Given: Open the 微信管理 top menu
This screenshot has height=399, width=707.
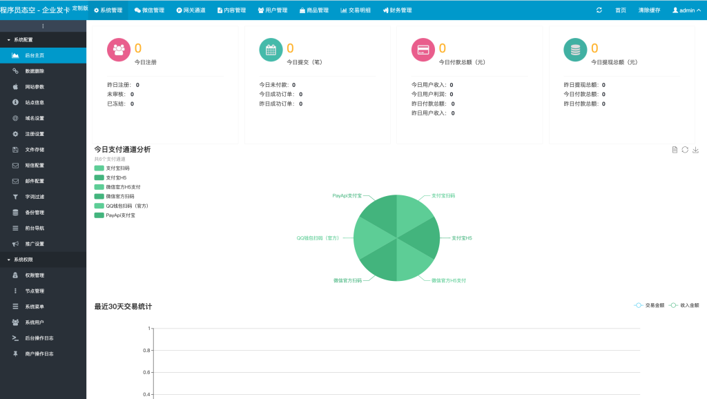Looking at the screenshot, I should 149,10.
